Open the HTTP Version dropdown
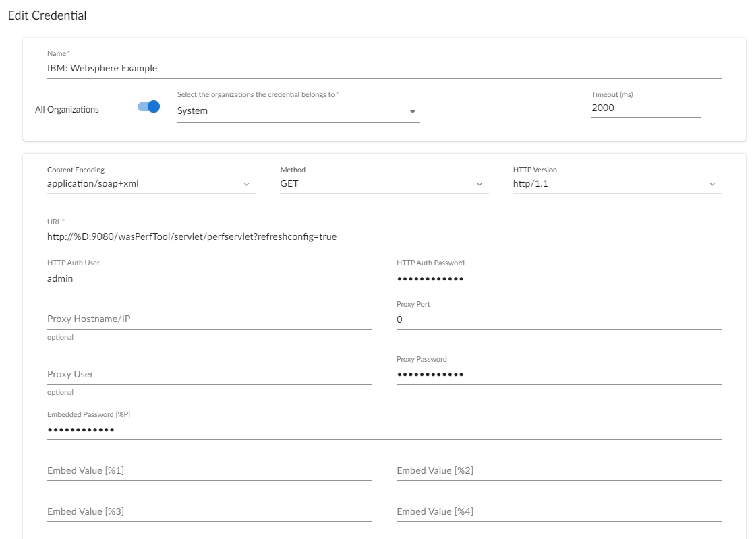This screenshot has height=539, width=754. (x=617, y=183)
